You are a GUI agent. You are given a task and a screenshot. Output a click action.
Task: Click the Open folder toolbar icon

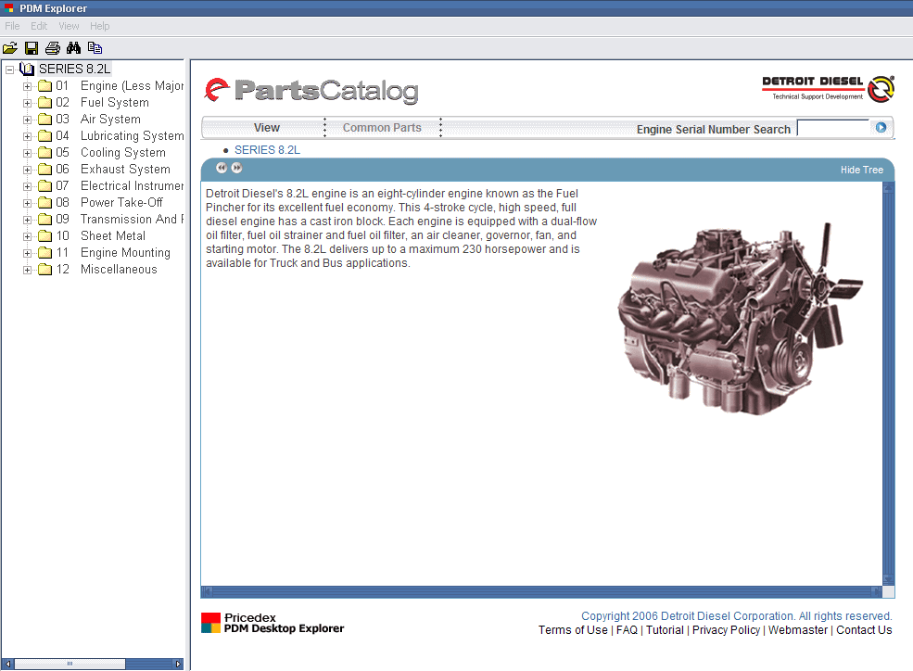[x=10, y=48]
